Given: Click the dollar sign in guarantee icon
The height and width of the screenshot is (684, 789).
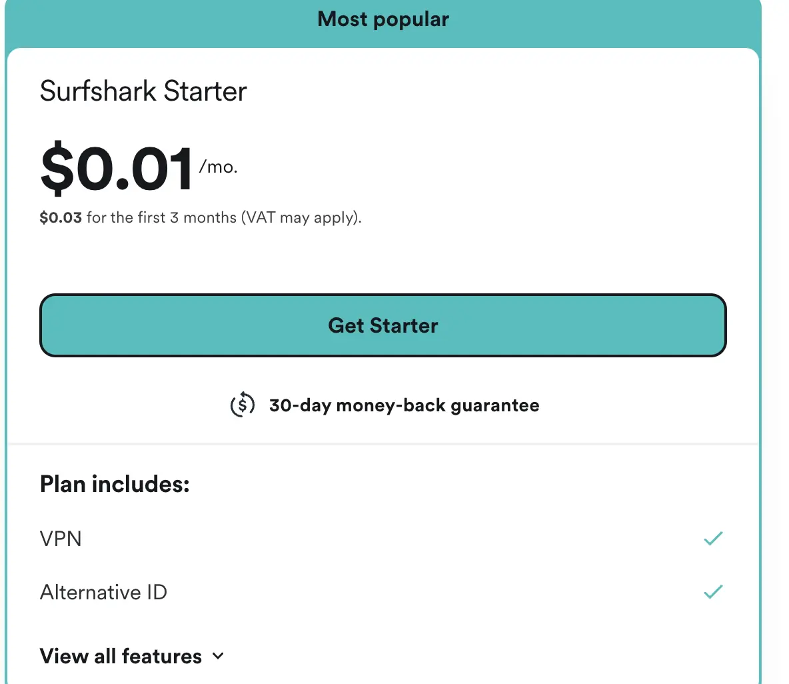Looking at the screenshot, I should point(243,405).
